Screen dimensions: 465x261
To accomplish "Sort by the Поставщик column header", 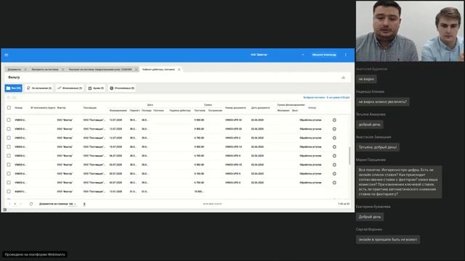I will tap(90, 108).
